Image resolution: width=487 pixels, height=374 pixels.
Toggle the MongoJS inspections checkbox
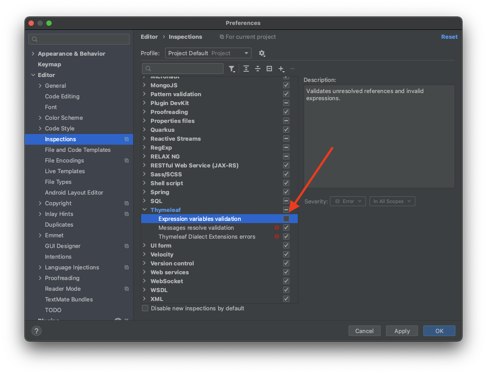[286, 85]
